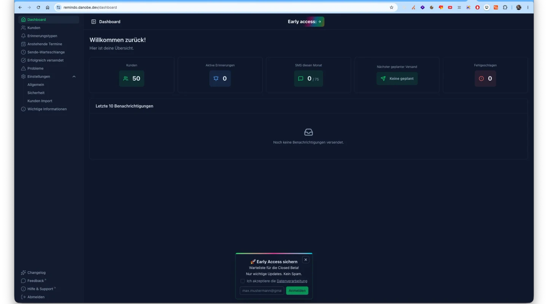View site information icon in address bar
548x304 pixels.
pos(59,7)
